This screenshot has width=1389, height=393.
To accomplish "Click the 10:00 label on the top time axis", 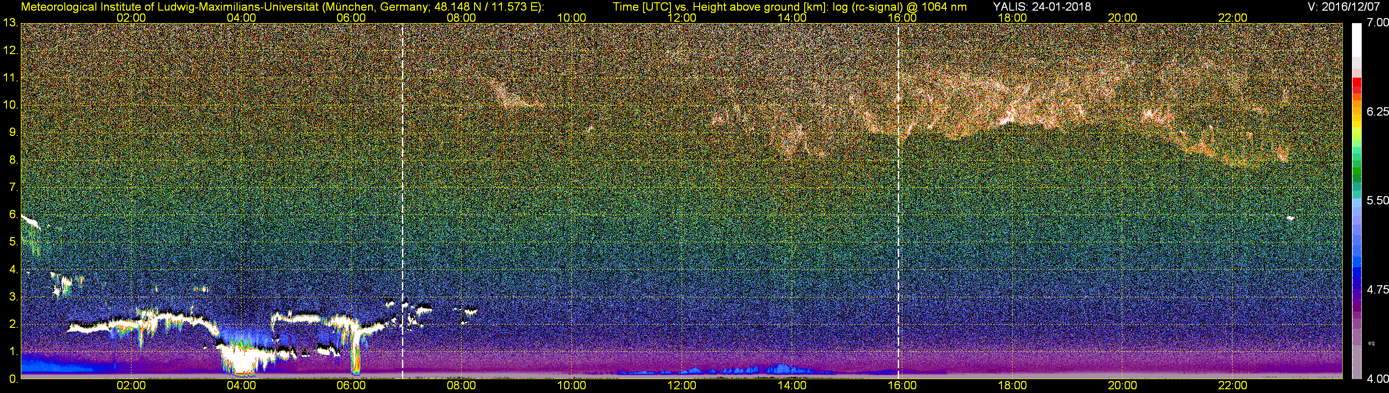I will pyautogui.click(x=571, y=18).
